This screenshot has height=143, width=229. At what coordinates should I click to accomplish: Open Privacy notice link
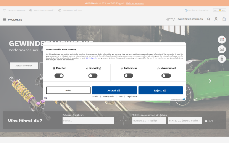pyautogui.click(x=109, y=96)
